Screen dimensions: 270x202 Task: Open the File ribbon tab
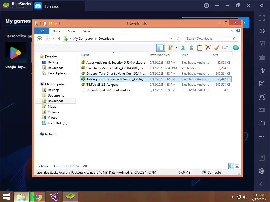pos(42,31)
